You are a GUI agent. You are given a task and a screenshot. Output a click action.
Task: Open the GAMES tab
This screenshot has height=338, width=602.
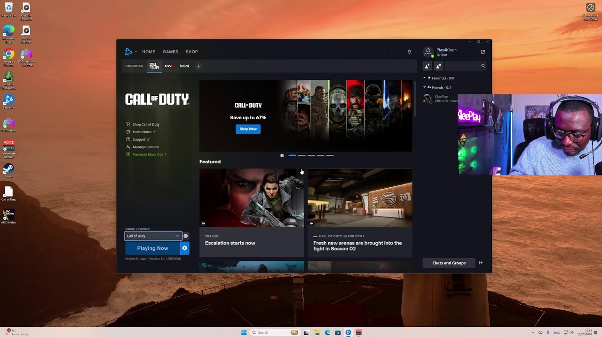(x=170, y=52)
